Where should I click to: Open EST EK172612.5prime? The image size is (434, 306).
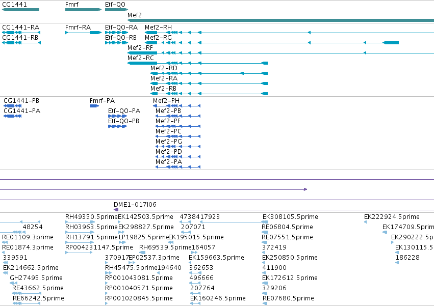(x=290, y=278)
